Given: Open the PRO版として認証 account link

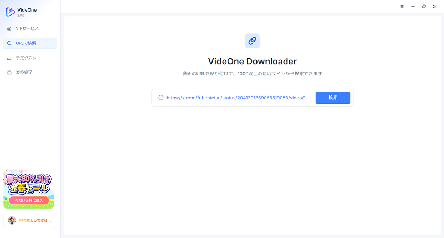Looking at the screenshot, I should click(35, 220).
